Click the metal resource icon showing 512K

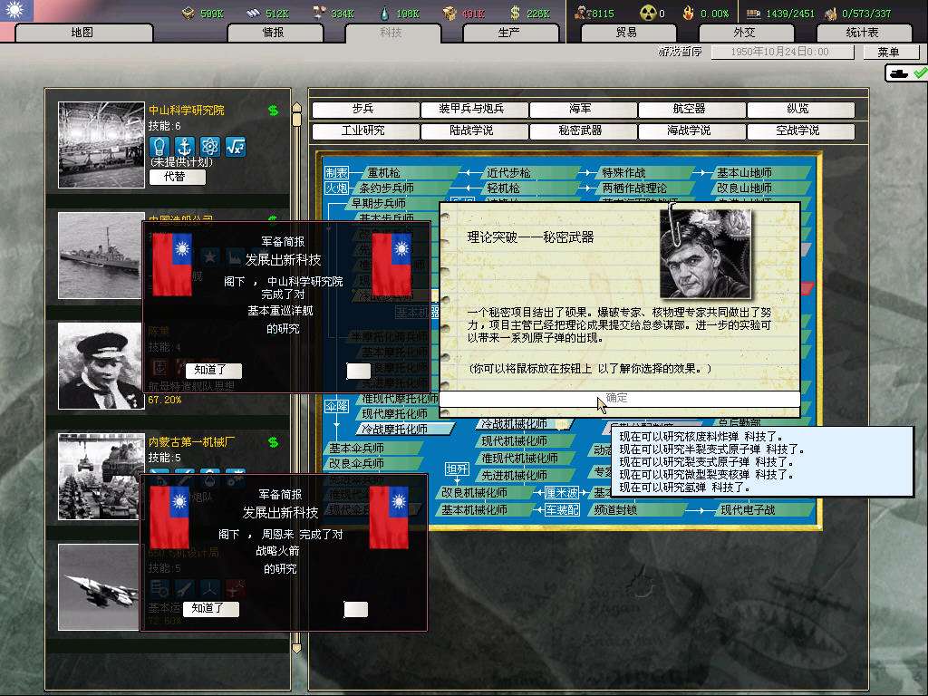pyautogui.click(x=254, y=13)
